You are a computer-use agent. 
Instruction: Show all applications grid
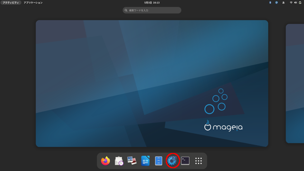pos(199,161)
